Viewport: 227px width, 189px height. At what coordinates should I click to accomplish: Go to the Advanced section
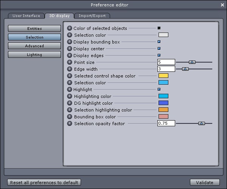pyautogui.click(x=34, y=46)
